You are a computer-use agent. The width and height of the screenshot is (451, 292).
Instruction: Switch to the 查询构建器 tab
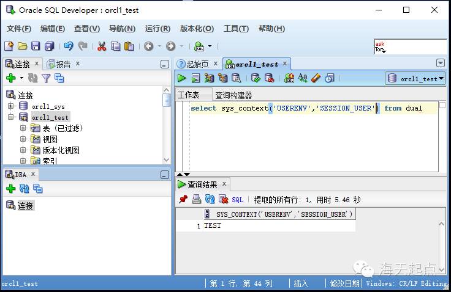233,95
